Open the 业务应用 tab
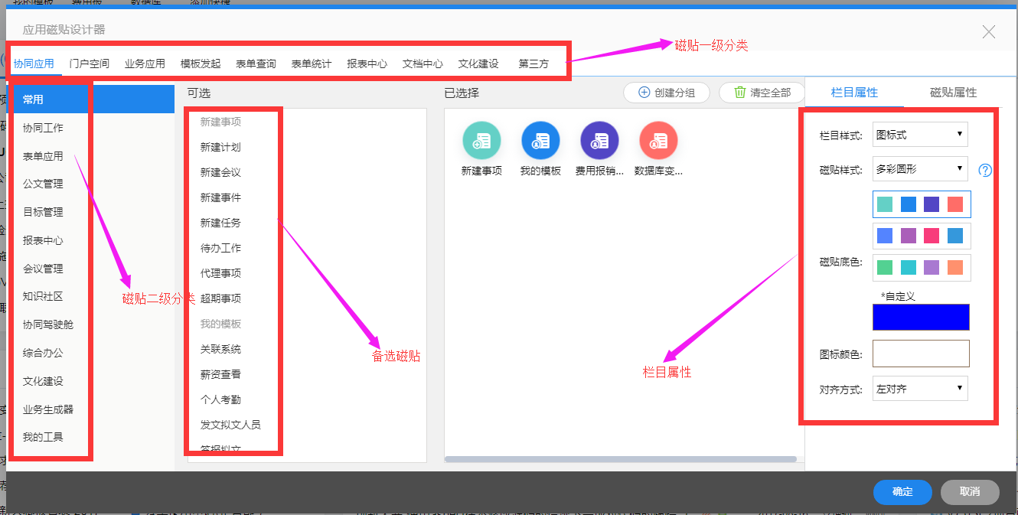Viewport: 1018px width, 515px height. pos(145,64)
